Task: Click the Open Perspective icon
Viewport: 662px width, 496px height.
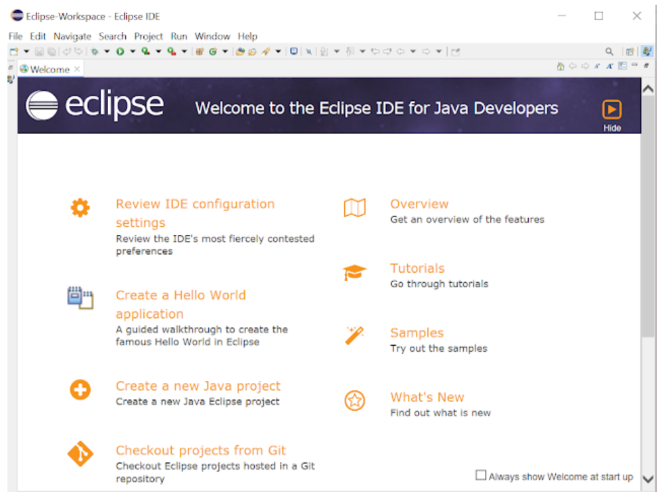Action: click(x=630, y=51)
